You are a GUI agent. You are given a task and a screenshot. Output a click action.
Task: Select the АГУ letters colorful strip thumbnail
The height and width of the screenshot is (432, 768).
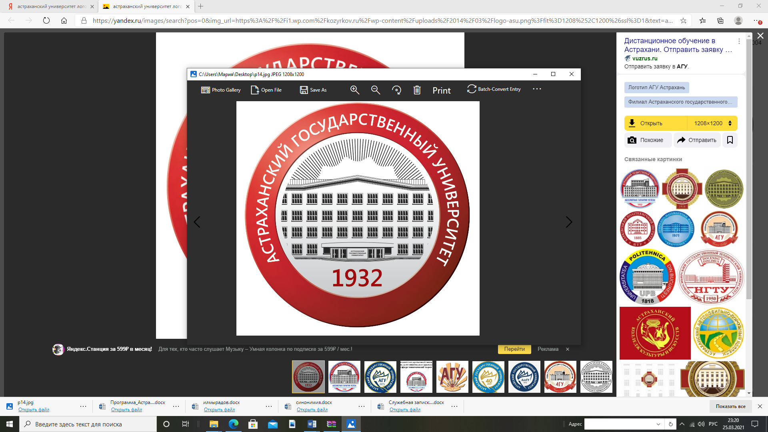452,377
